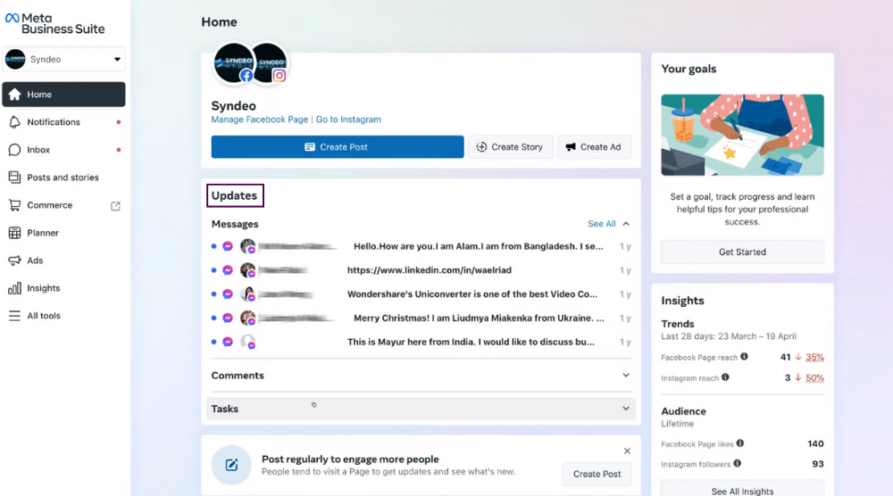Click Messenger icon on the Wondershare row
This screenshot has height=496, width=893.
228,294
